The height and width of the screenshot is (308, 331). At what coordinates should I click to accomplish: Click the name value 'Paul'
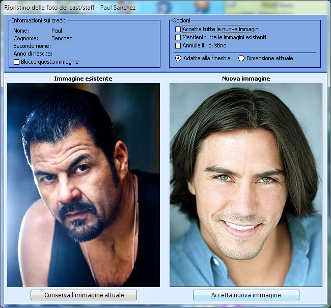(x=57, y=31)
